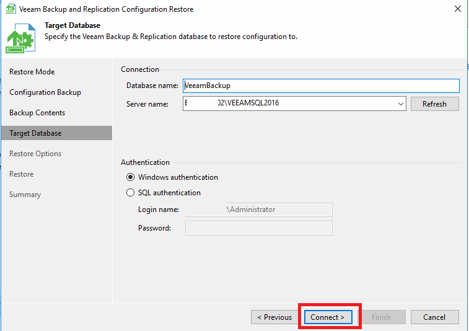
Task: Go to Configuration Backup step
Action: tap(45, 92)
